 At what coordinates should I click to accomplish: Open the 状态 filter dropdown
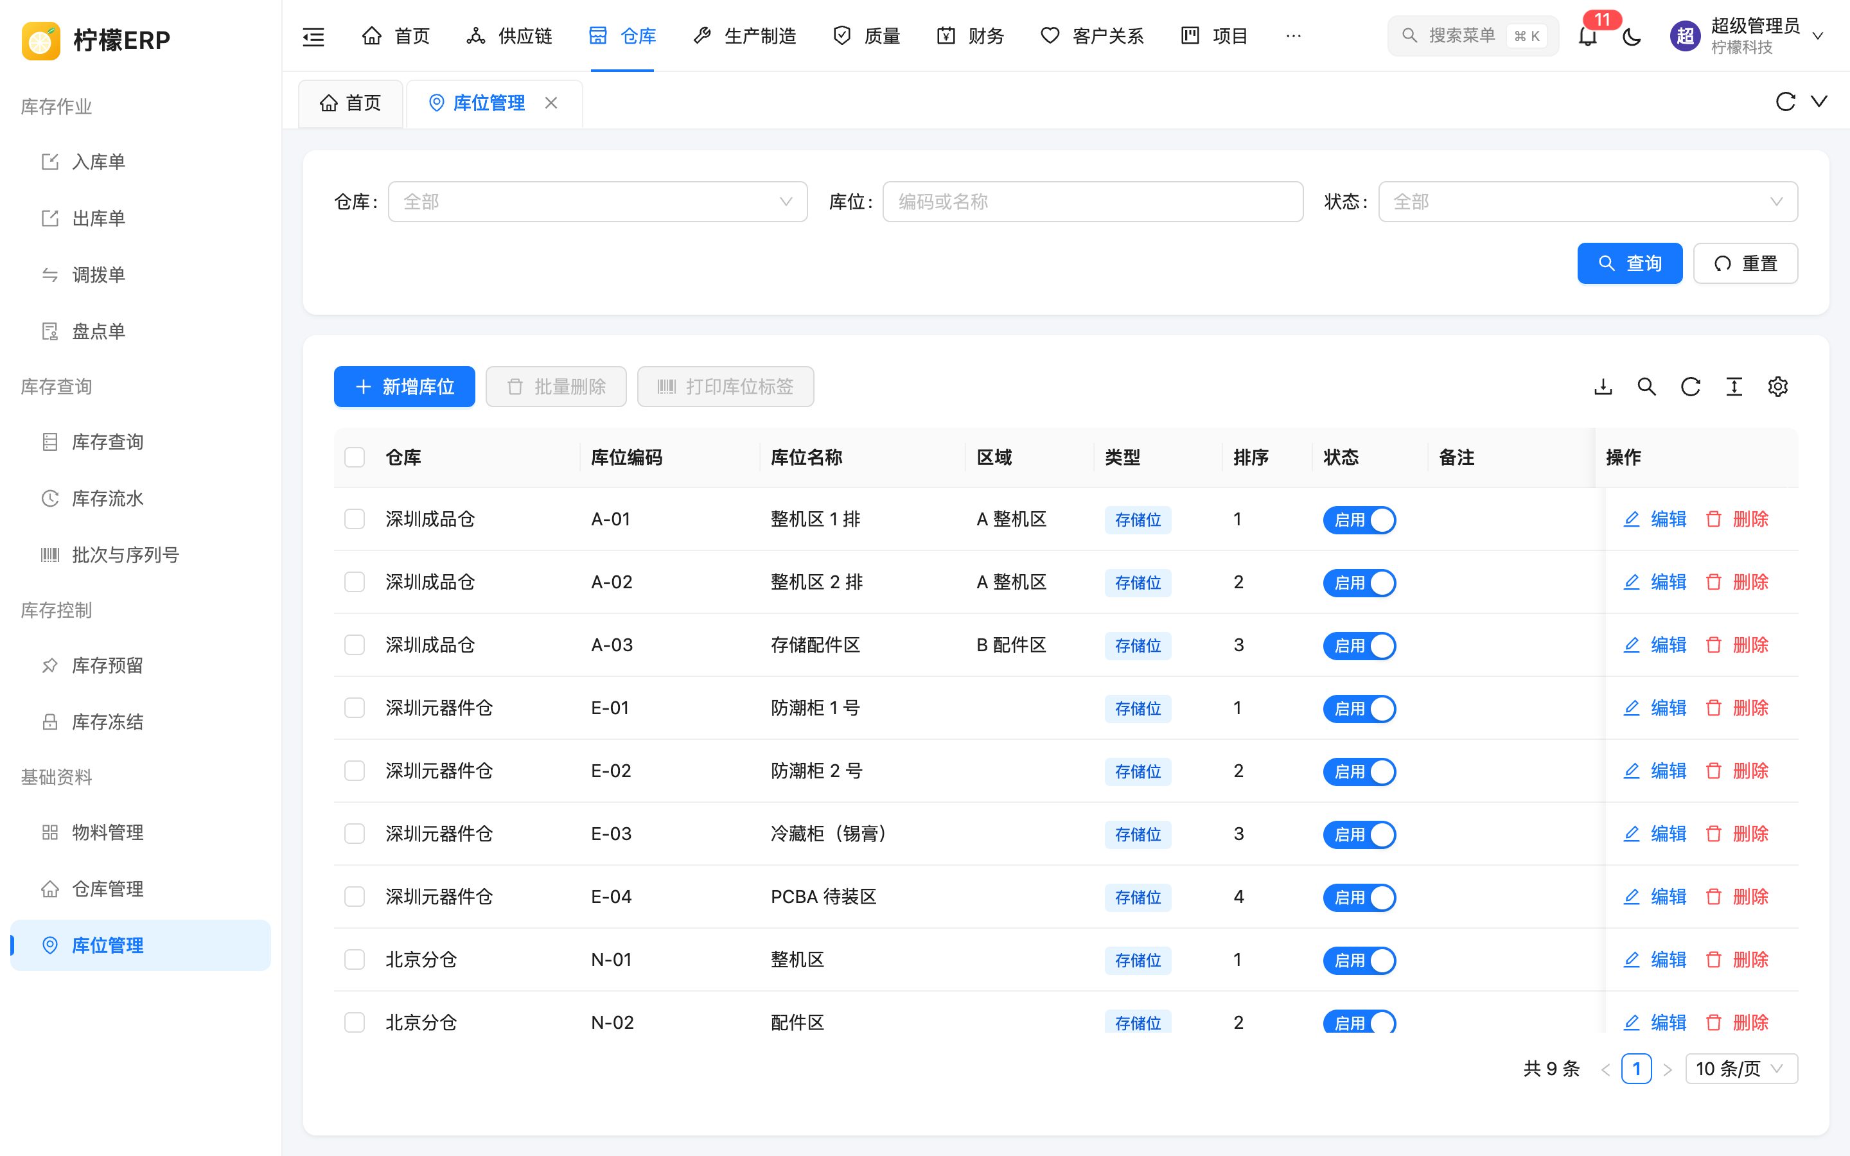pyautogui.click(x=1588, y=202)
